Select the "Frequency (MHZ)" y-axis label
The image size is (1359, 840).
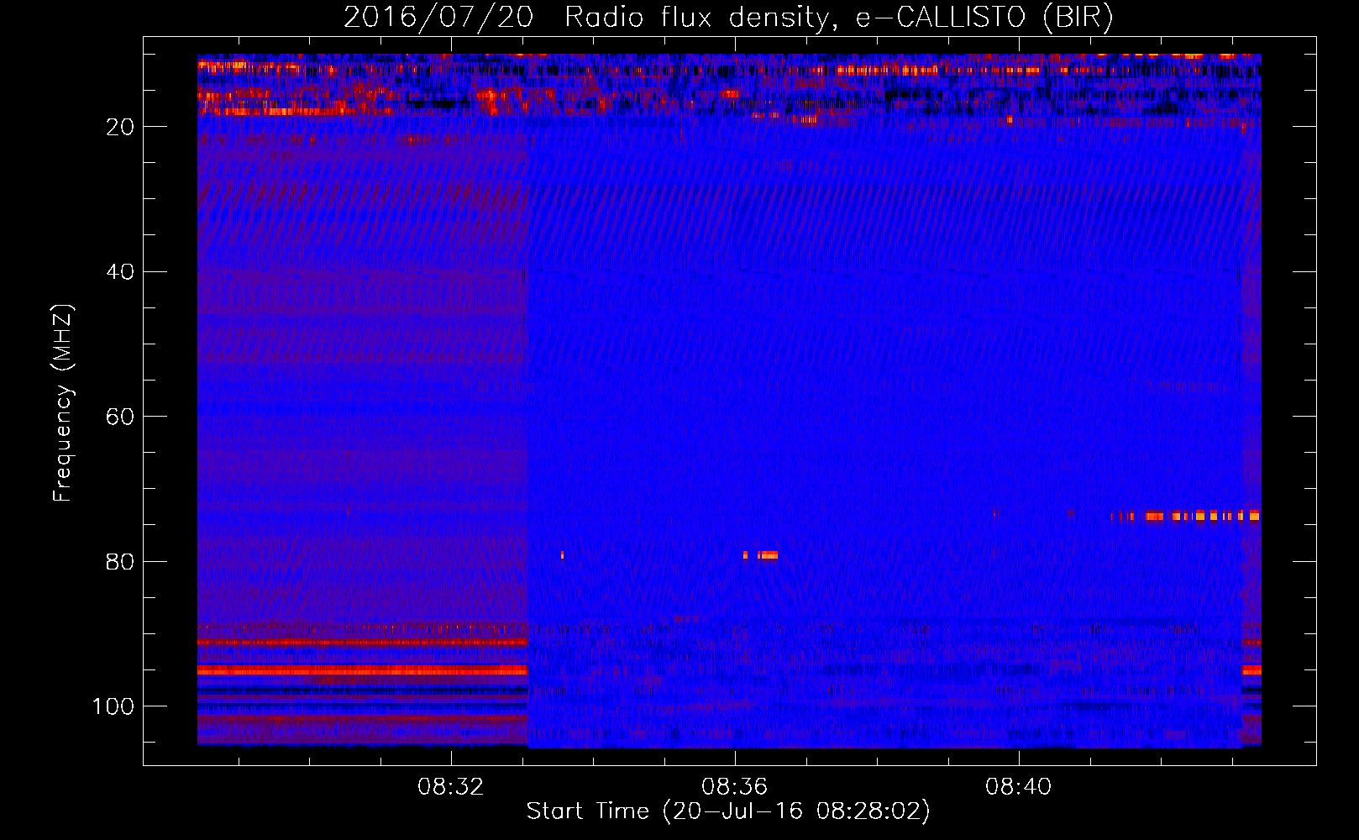[x=63, y=403]
